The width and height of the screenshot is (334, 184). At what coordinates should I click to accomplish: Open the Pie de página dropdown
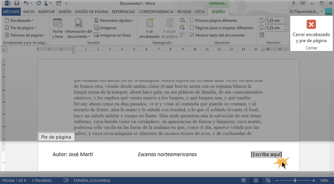[21, 28]
